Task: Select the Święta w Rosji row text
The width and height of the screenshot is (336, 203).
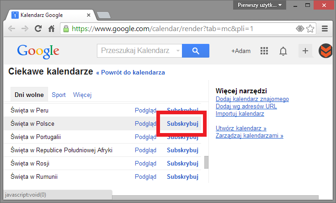Action: (30, 164)
